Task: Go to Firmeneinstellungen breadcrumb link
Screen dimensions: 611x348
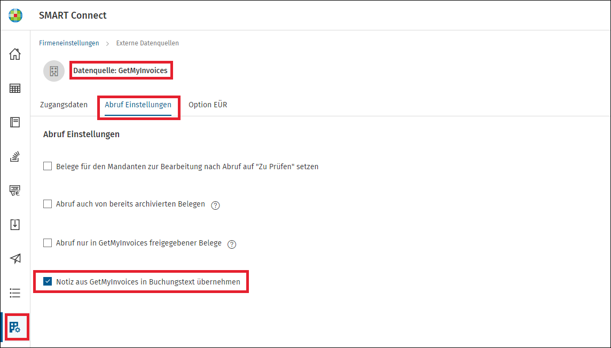Action: [69, 43]
